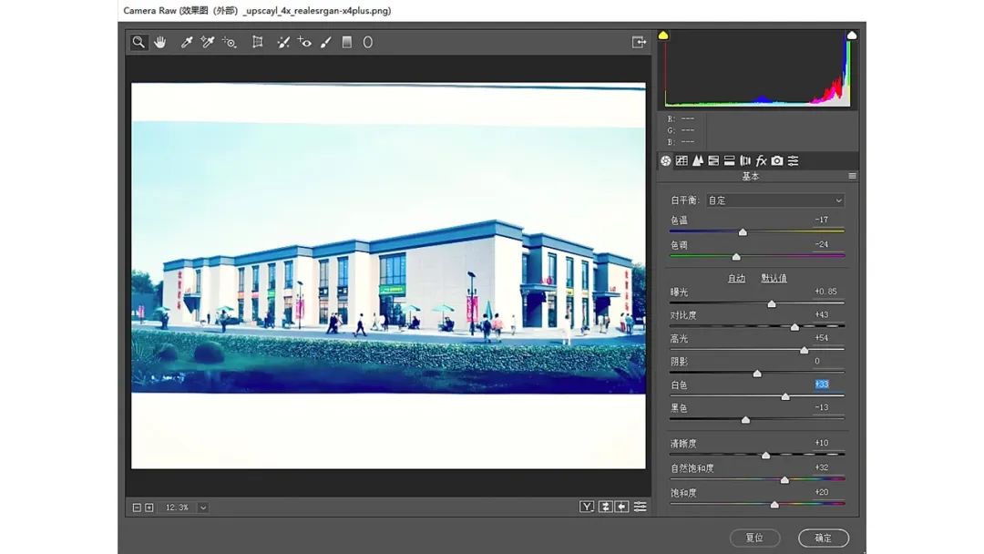Open the 基本 panel options menu
The height and width of the screenshot is (554, 984).
coord(852,176)
